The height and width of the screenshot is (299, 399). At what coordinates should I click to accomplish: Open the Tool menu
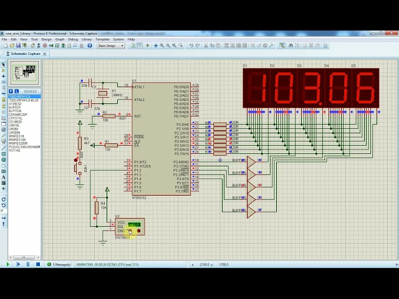[34, 39]
